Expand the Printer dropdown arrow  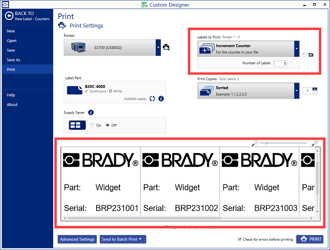[158, 47]
